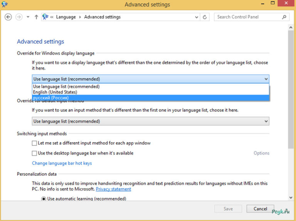Toggle desktop language bar checkbox

click(x=35, y=153)
